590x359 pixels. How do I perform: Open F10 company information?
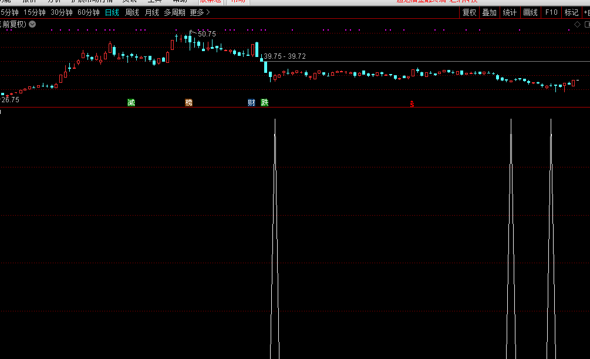pos(551,12)
